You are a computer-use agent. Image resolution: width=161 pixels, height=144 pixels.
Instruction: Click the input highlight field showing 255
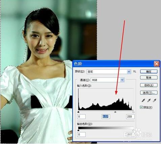[x=130, y=117]
